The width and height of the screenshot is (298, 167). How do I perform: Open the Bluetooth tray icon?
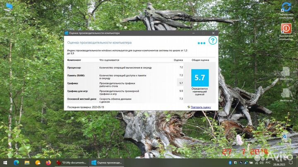point(230,162)
